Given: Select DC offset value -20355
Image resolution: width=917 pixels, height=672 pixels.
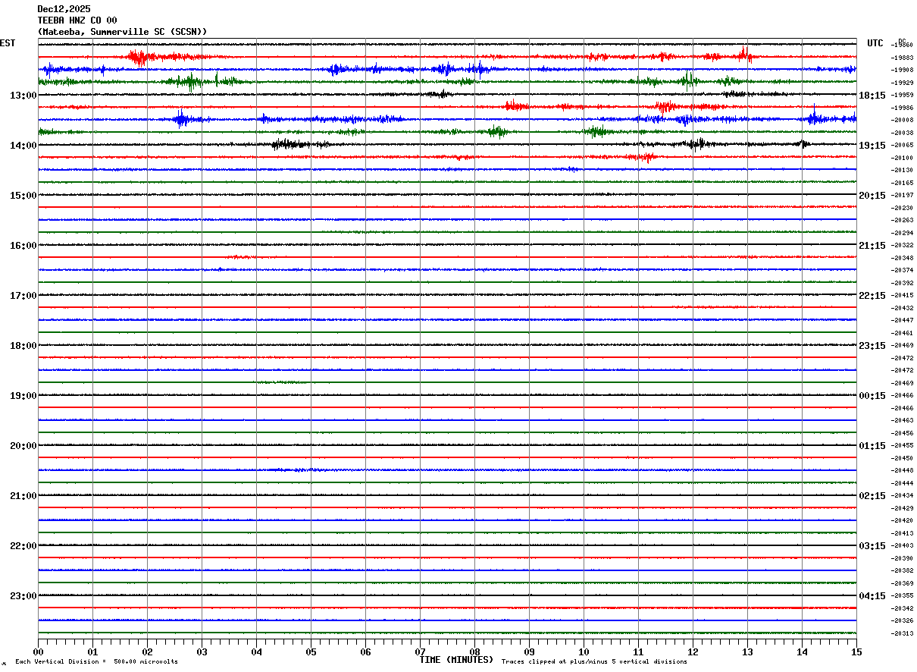Looking at the screenshot, I should [903, 595].
